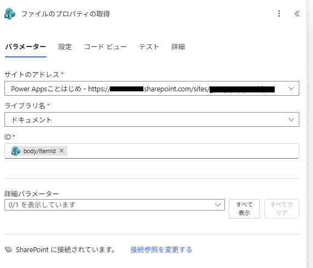This screenshot has height=268, width=313.
Task: Click inside the ID input field
Action: point(152,151)
